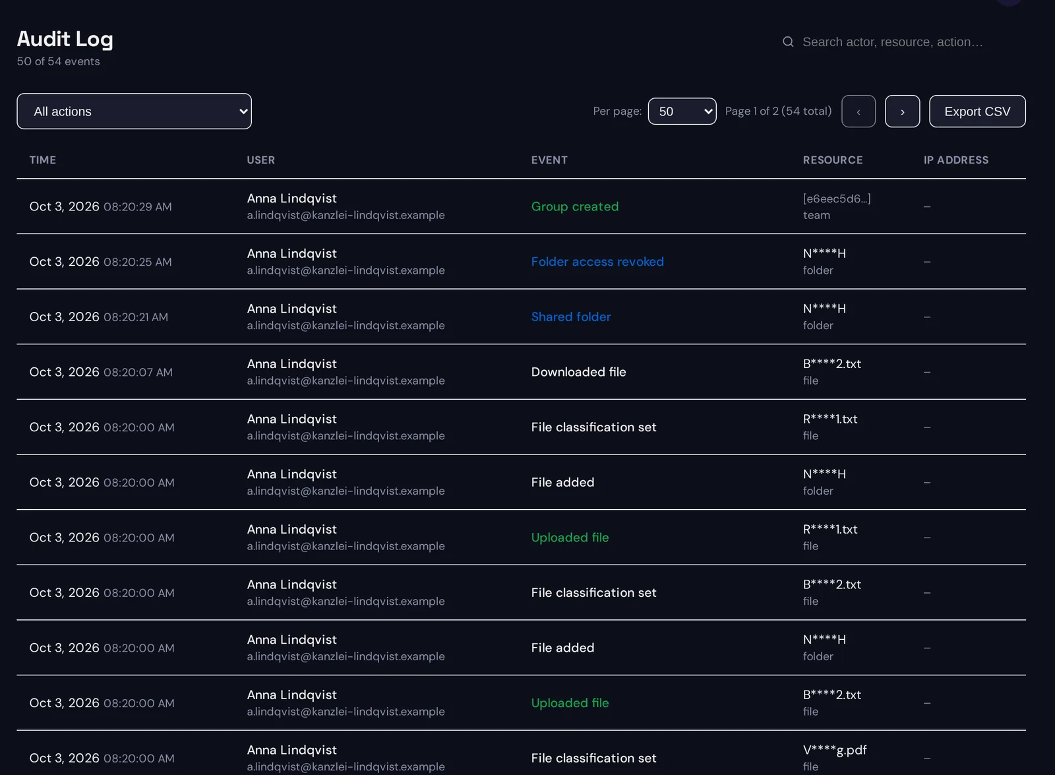Open the All actions filter dropdown
The image size is (1055, 775).
coord(134,111)
